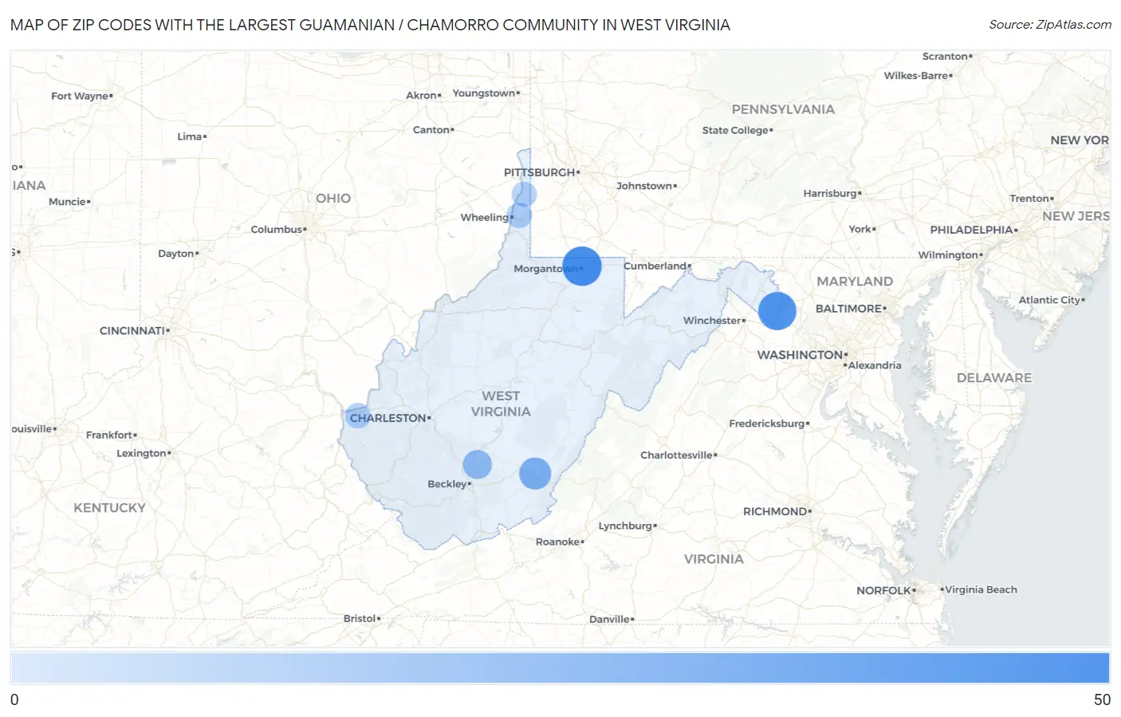Click the Fredericksburg city label
This screenshot has height=717, width=1121.
pos(767,424)
